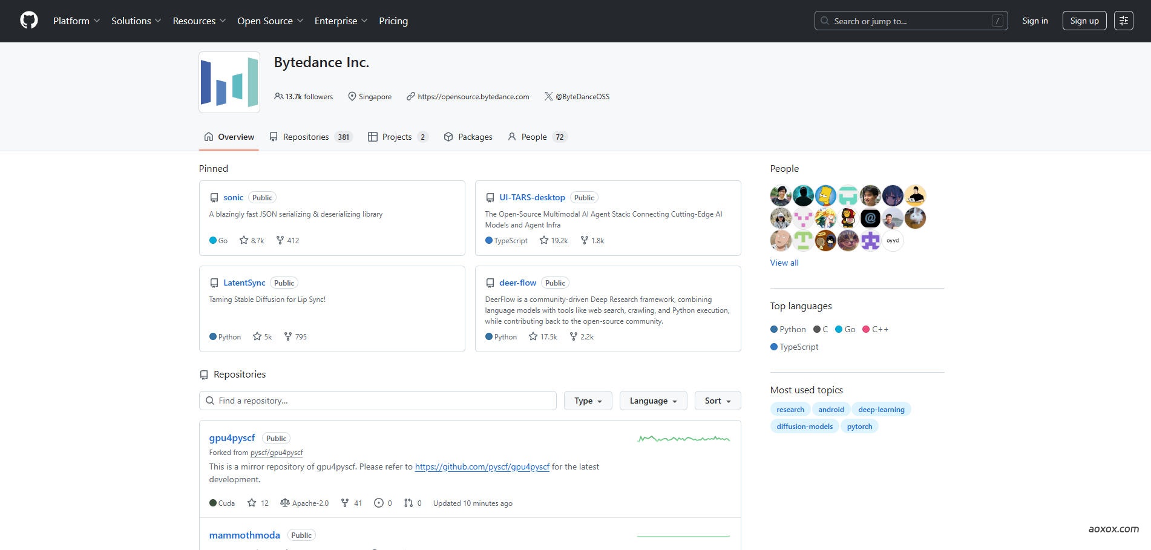This screenshot has width=1151, height=550.
Task: Click gpu4pyscf pull requests icon
Action: click(408, 503)
